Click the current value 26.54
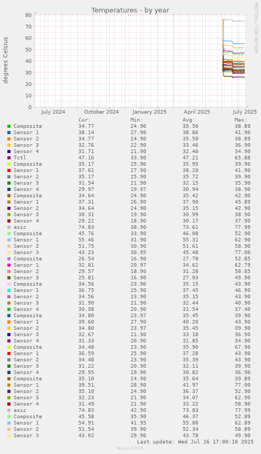The width and height of the screenshot is (261, 454). [86, 259]
